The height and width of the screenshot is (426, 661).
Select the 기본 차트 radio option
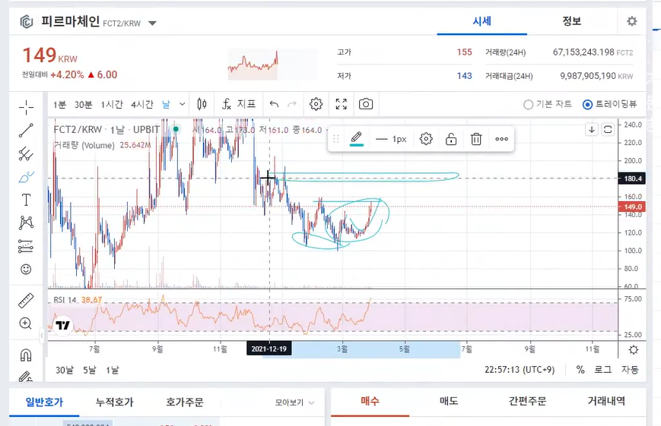click(x=547, y=104)
